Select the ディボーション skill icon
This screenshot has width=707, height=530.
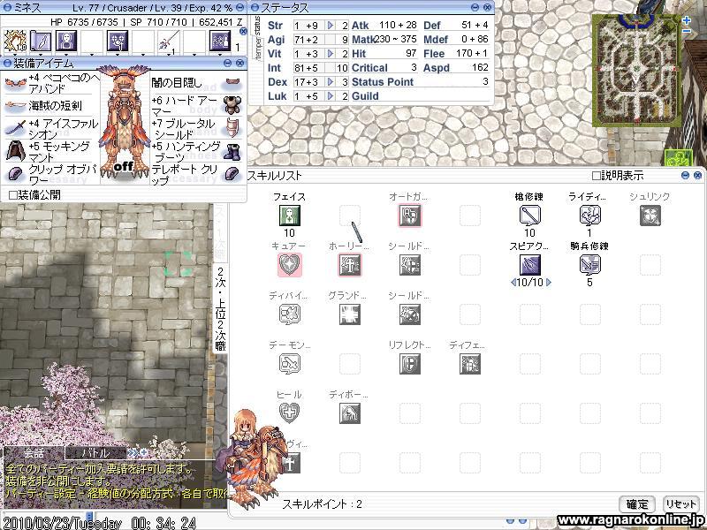[350, 413]
